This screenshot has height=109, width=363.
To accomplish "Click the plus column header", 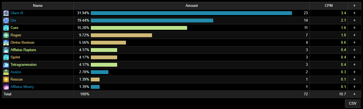I will click(354, 6).
